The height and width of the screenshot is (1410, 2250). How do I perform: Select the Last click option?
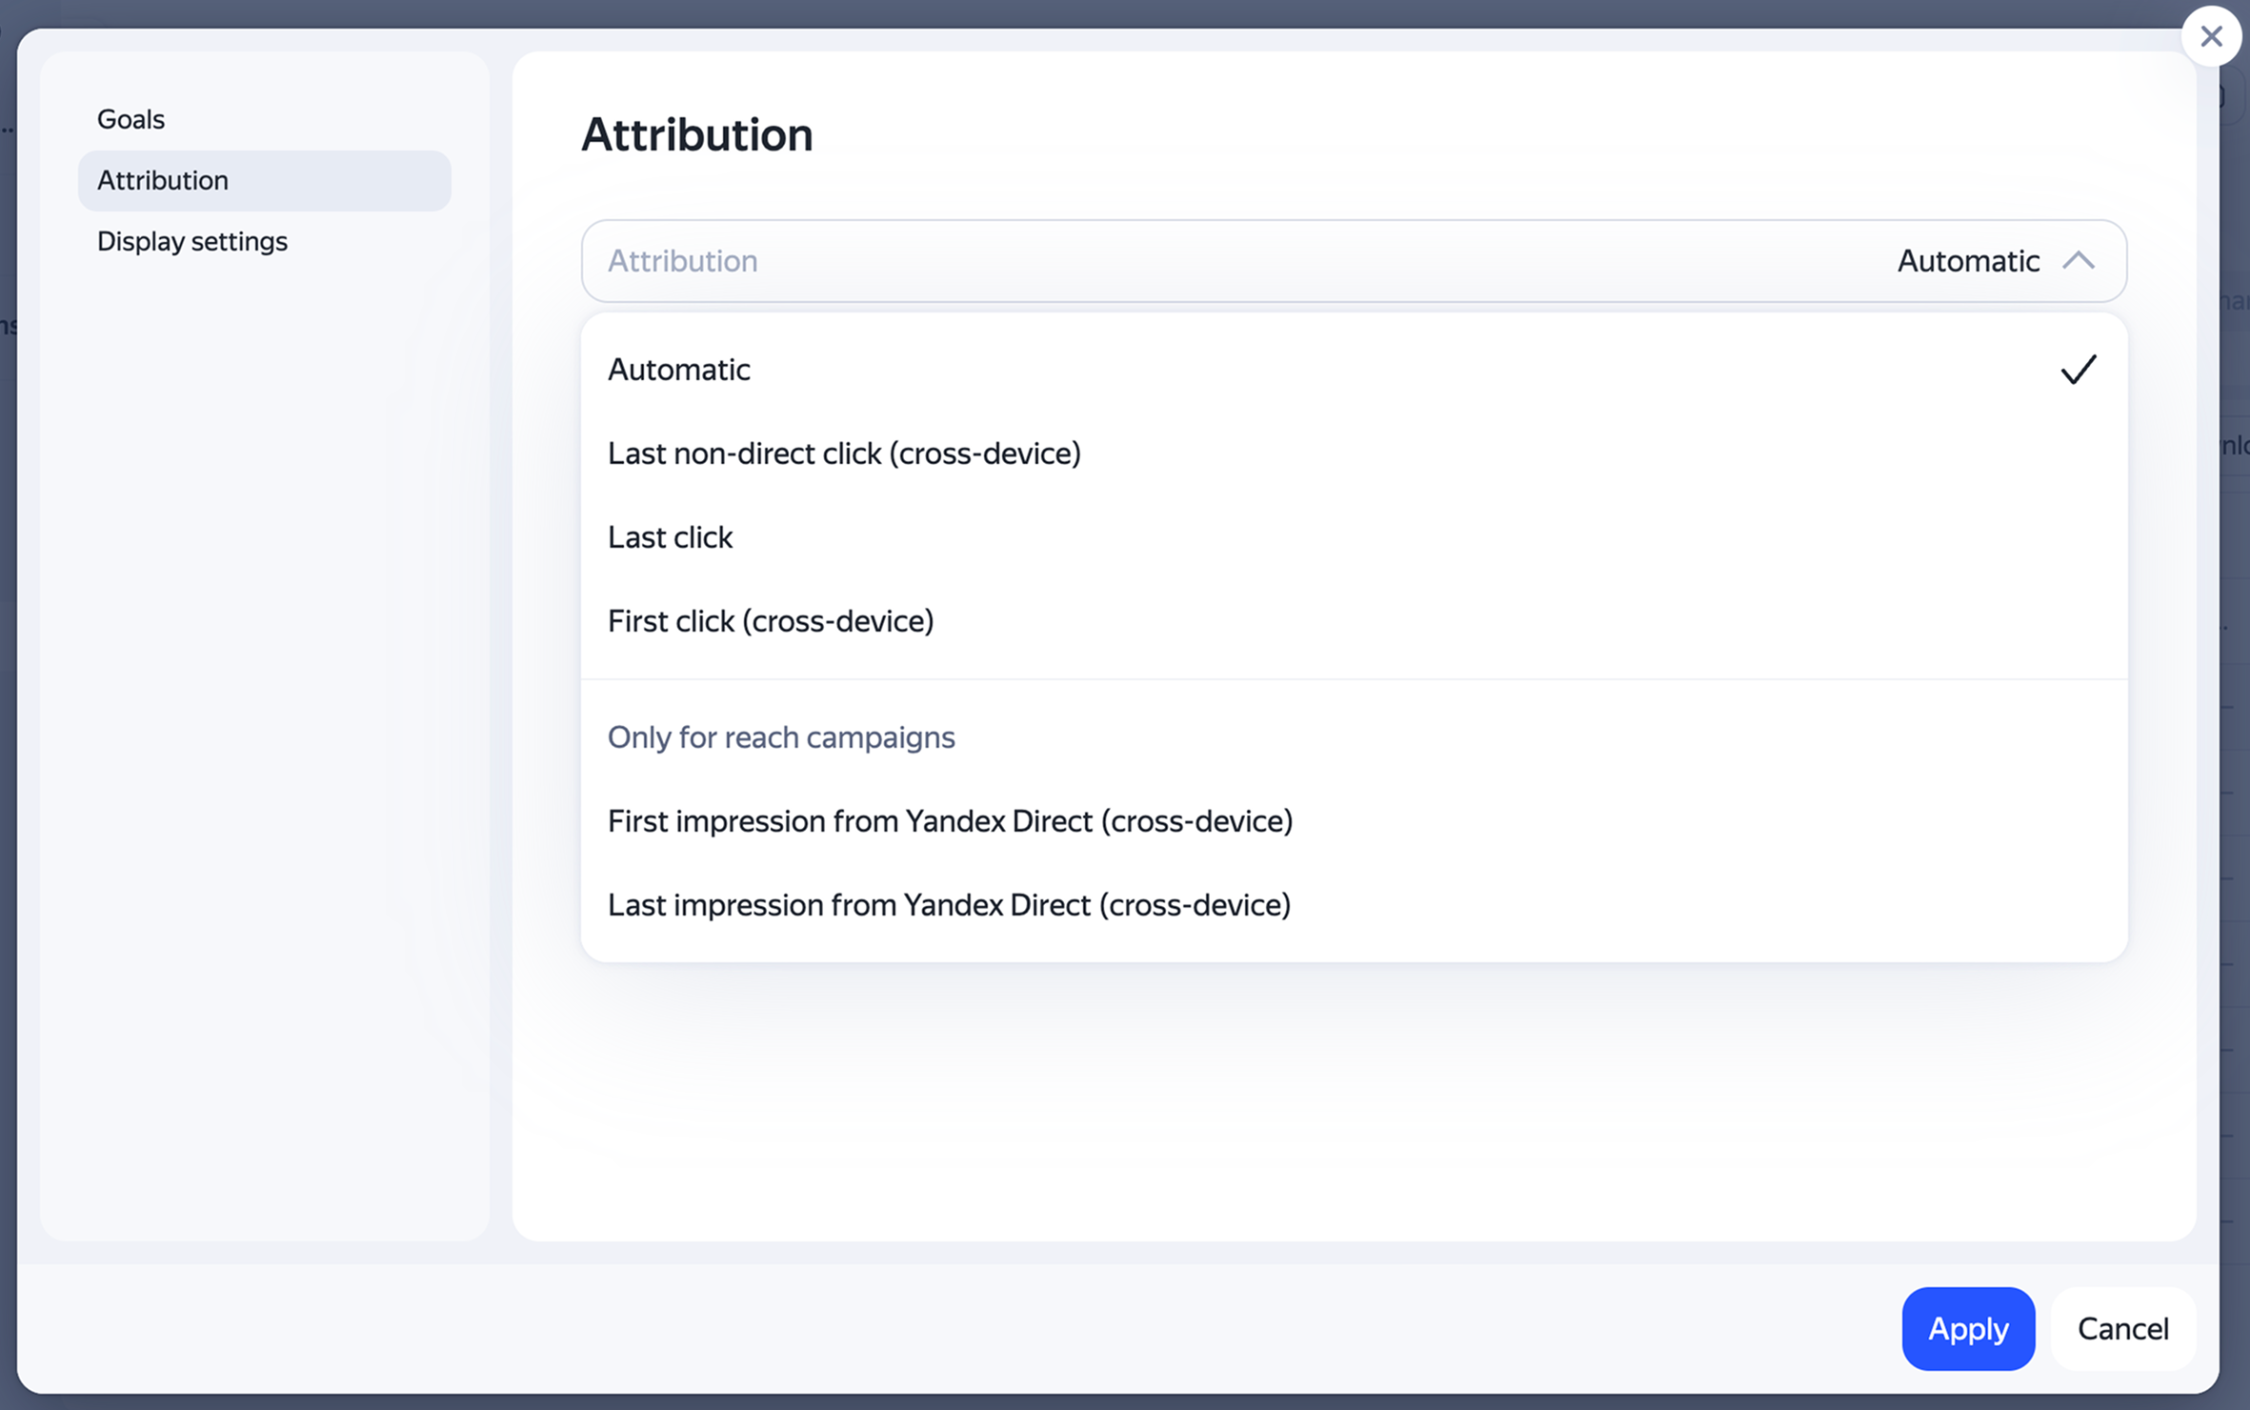pos(1354,537)
